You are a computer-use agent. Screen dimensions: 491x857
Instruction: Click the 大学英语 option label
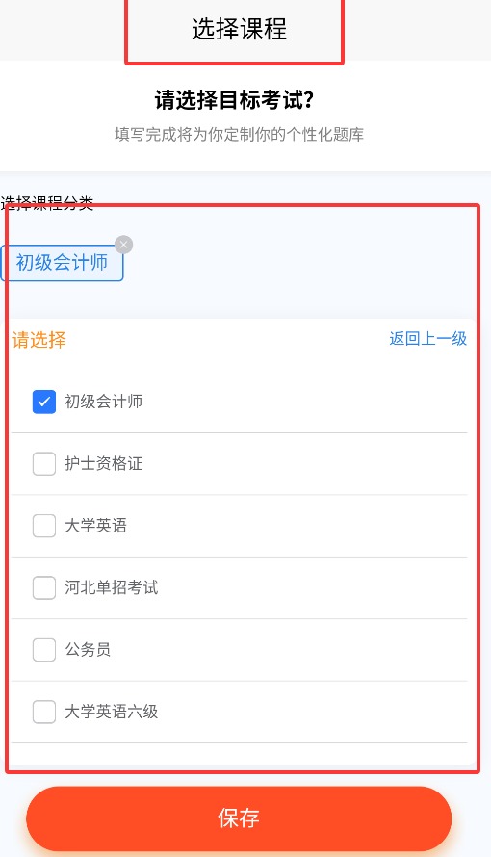point(95,526)
